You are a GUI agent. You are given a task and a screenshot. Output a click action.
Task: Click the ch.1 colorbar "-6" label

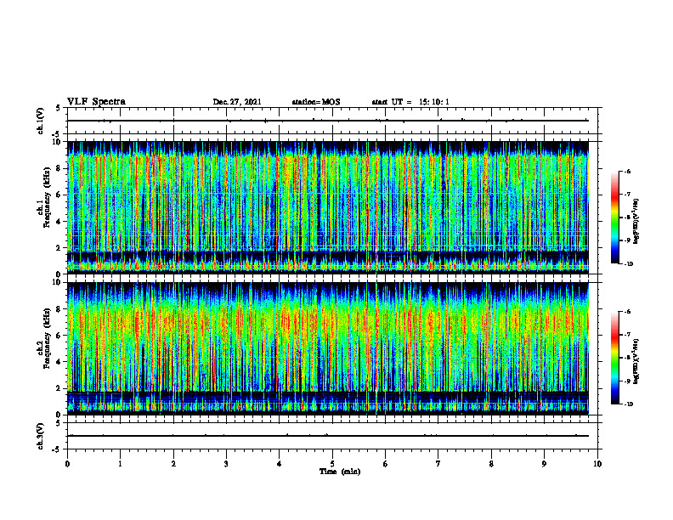(x=627, y=171)
